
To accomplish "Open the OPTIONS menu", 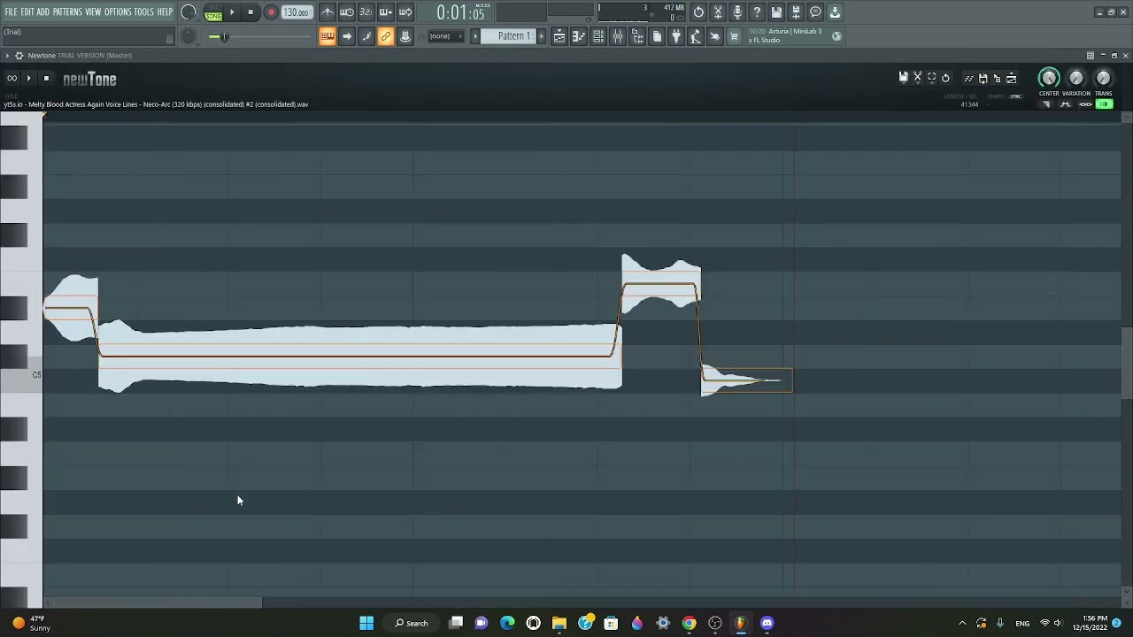I will (x=118, y=12).
